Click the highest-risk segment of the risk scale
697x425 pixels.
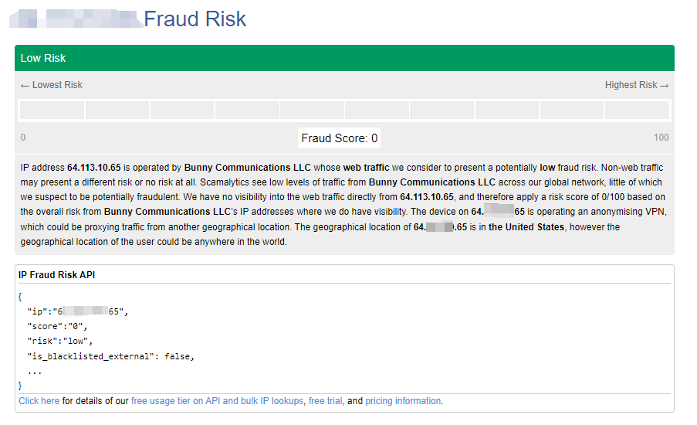point(637,110)
